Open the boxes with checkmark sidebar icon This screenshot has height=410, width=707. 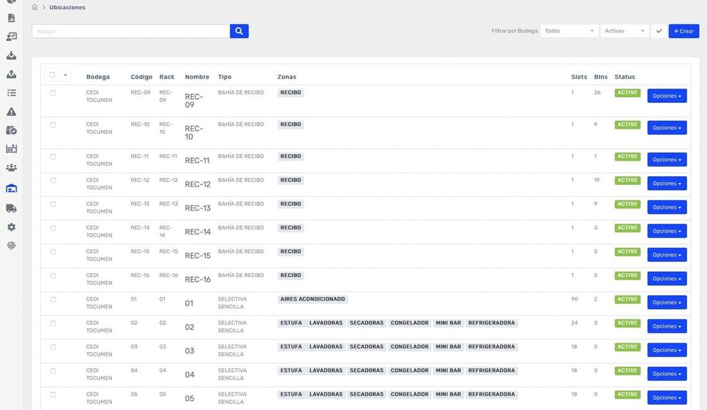click(12, 130)
